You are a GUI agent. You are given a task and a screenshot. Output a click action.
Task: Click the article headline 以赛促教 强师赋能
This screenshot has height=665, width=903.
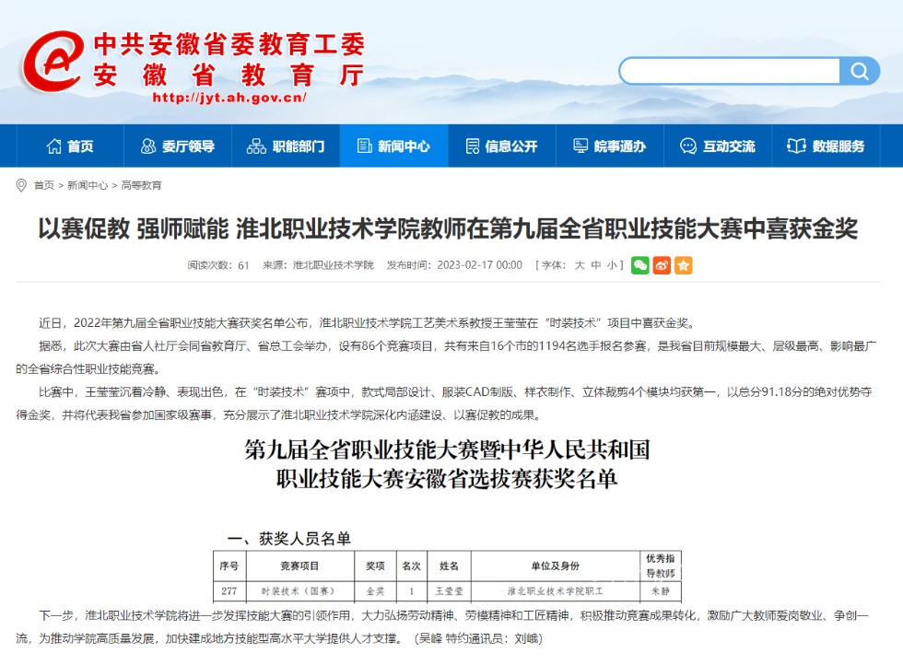[448, 228]
